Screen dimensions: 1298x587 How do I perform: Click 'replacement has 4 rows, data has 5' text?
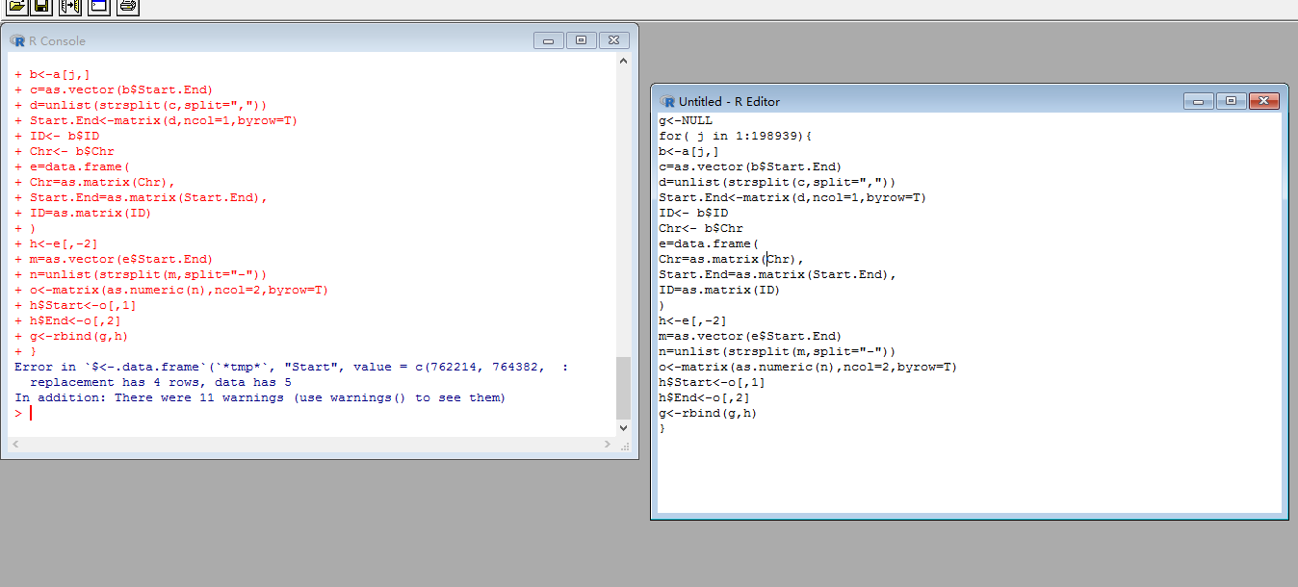tap(161, 382)
